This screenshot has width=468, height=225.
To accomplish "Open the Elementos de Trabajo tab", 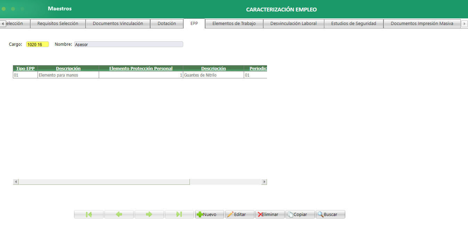I will [234, 24].
